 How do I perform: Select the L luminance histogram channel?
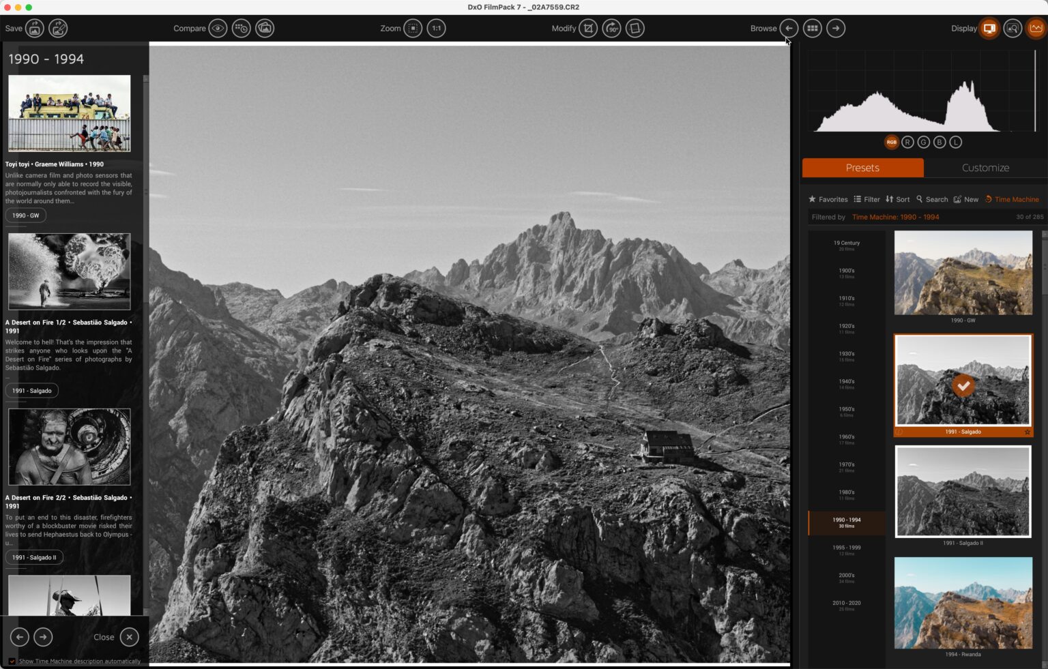(955, 142)
